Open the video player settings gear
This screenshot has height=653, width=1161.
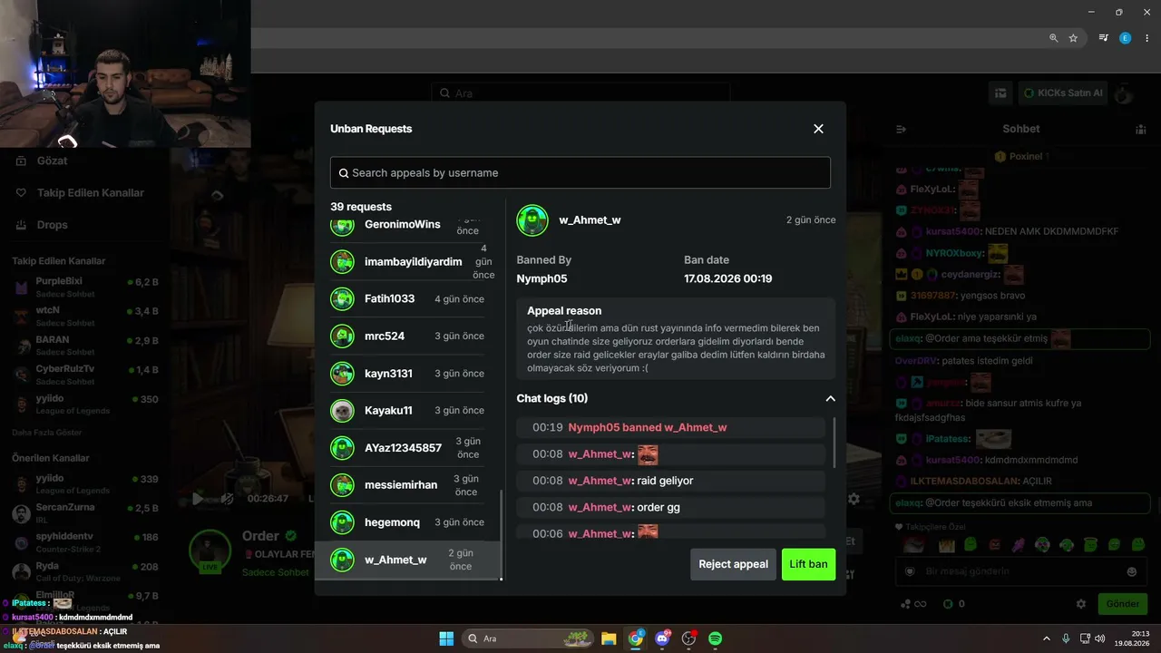[x=854, y=499]
